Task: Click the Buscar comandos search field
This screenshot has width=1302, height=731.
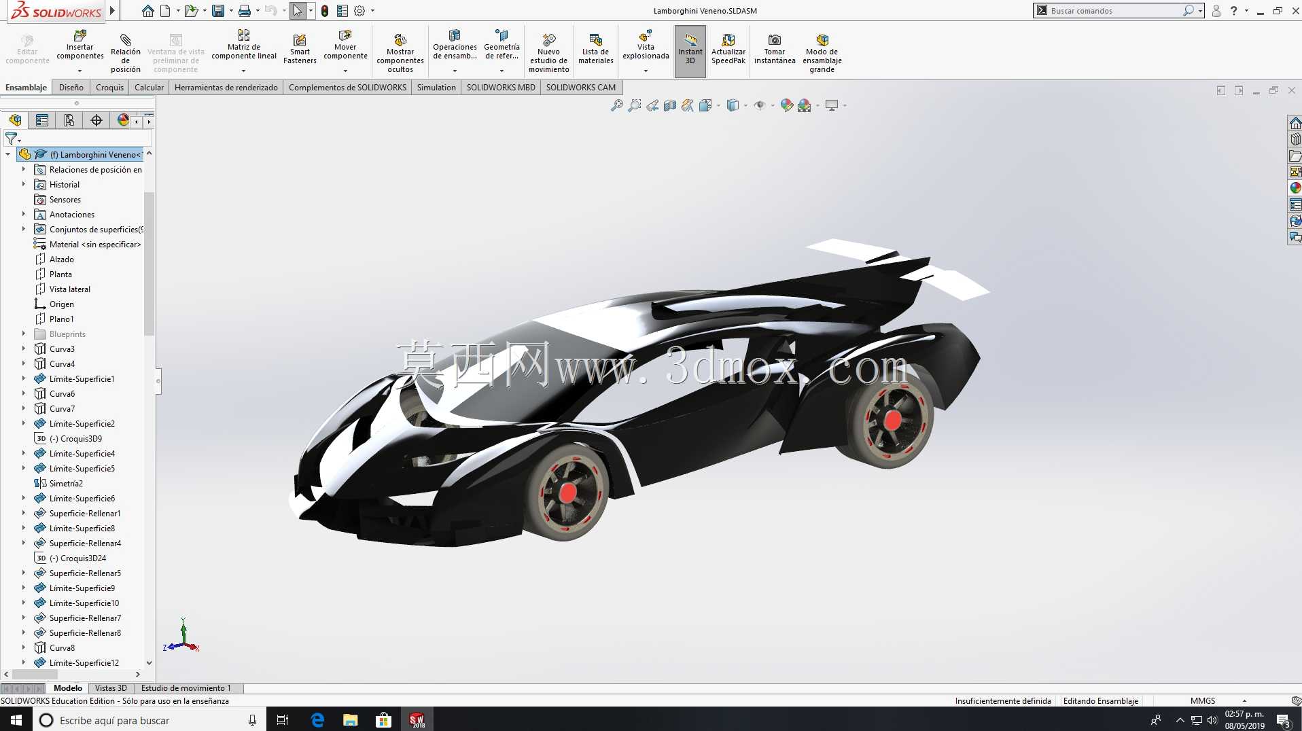Action: click(1119, 11)
